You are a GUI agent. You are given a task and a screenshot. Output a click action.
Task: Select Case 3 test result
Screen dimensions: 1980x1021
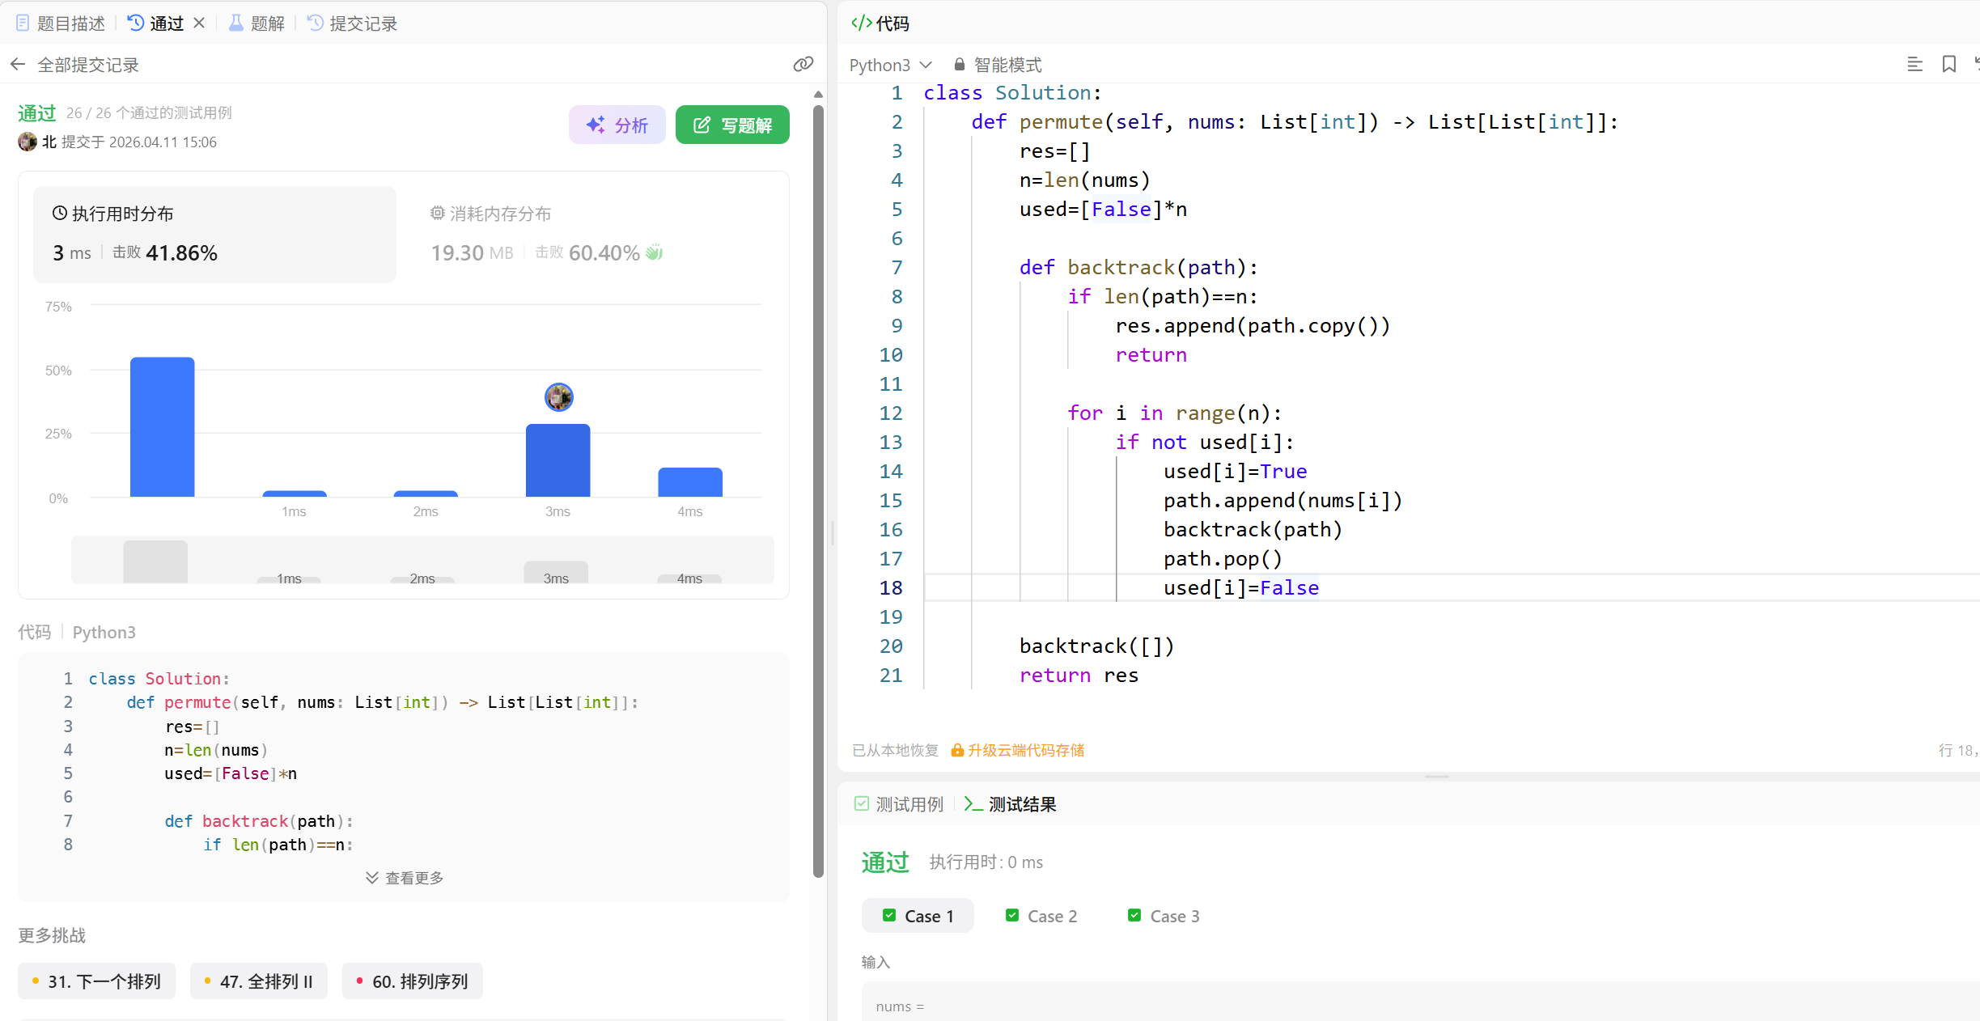[x=1164, y=916]
